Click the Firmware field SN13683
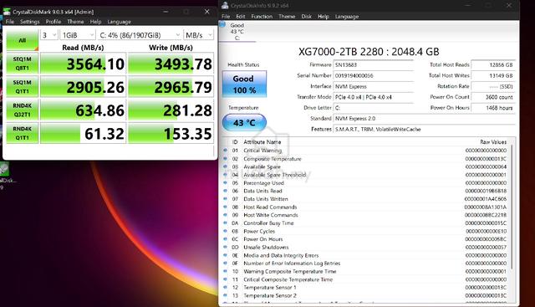This screenshot has height=307, width=535. click(x=374, y=65)
